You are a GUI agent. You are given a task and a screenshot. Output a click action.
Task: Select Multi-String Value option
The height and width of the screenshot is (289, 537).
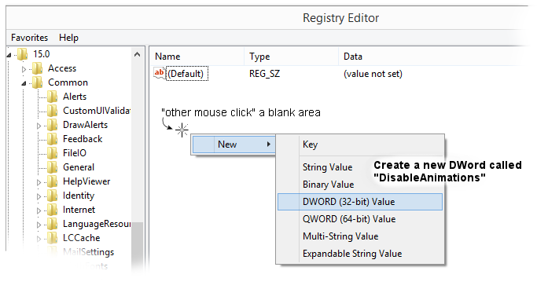(x=360, y=236)
